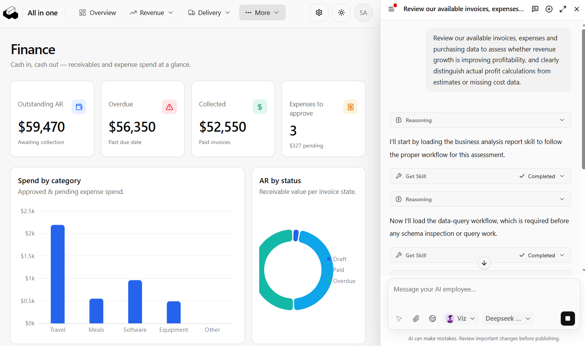The height and width of the screenshot is (346, 585).
Task: Close the AI chat panel
Action: click(x=577, y=9)
